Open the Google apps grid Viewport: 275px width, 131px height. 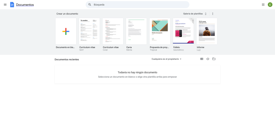[263, 5]
